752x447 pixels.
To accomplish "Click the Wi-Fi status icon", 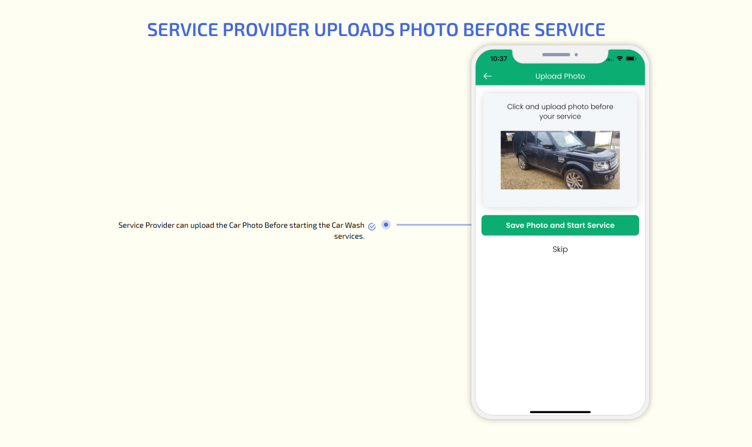I will tap(620, 58).
